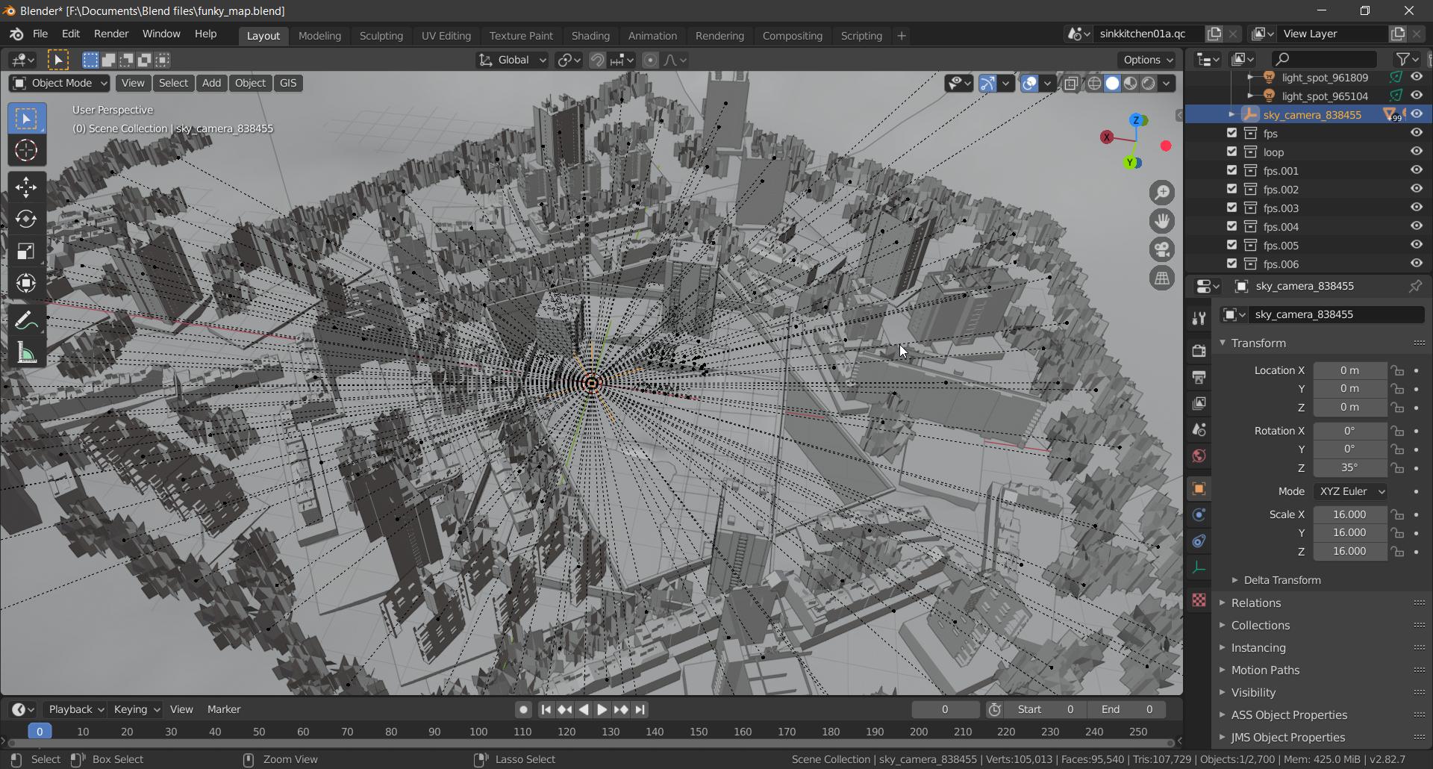Open the Playback dropdown in timeline
The width and height of the screenshot is (1433, 769).
tap(75, 709)
